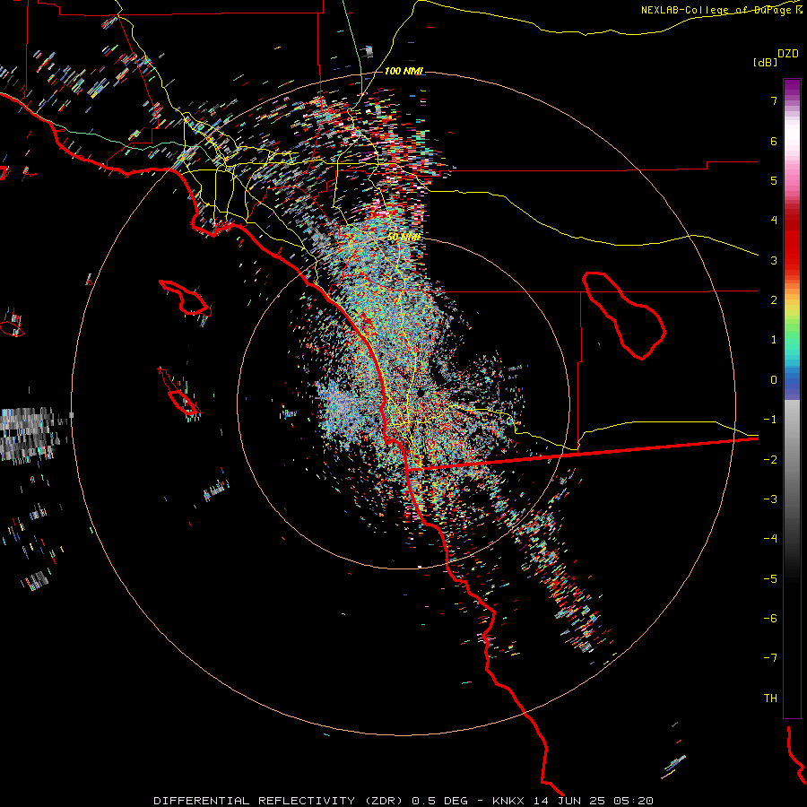Click the [dB] units label

point(765,62)
